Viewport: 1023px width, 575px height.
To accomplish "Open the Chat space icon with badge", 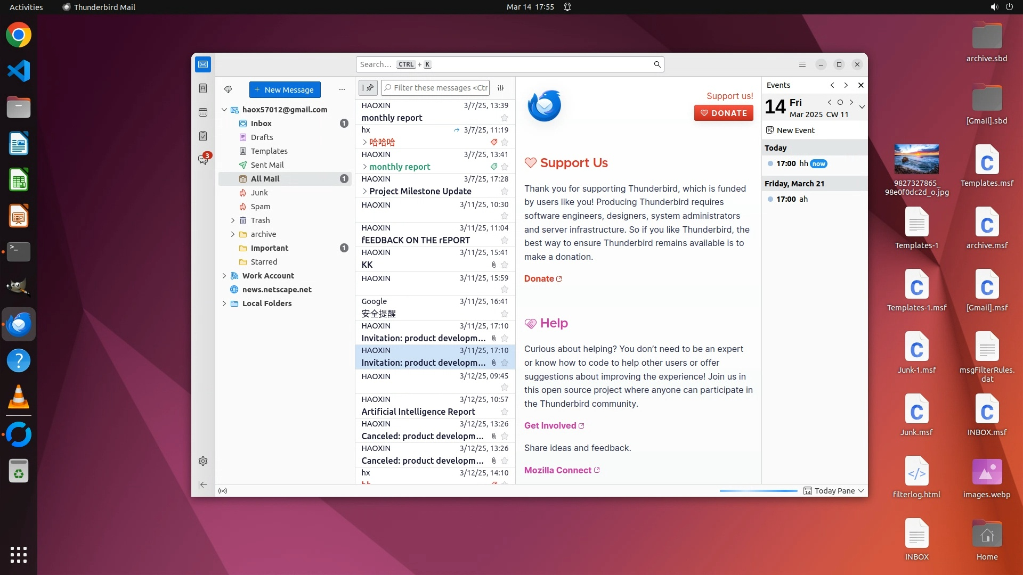I will pyautogui.click(x=203, y=159).
